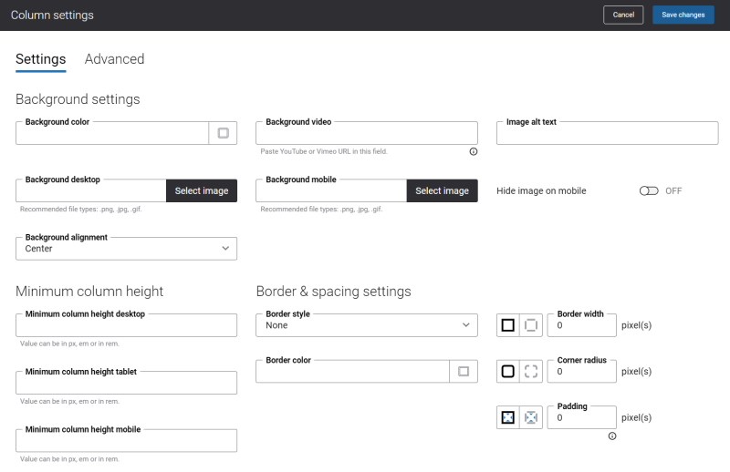The height and width of the screenshot is (472, 730).
Task: Click info icon below Padding field
Action: 612,436
